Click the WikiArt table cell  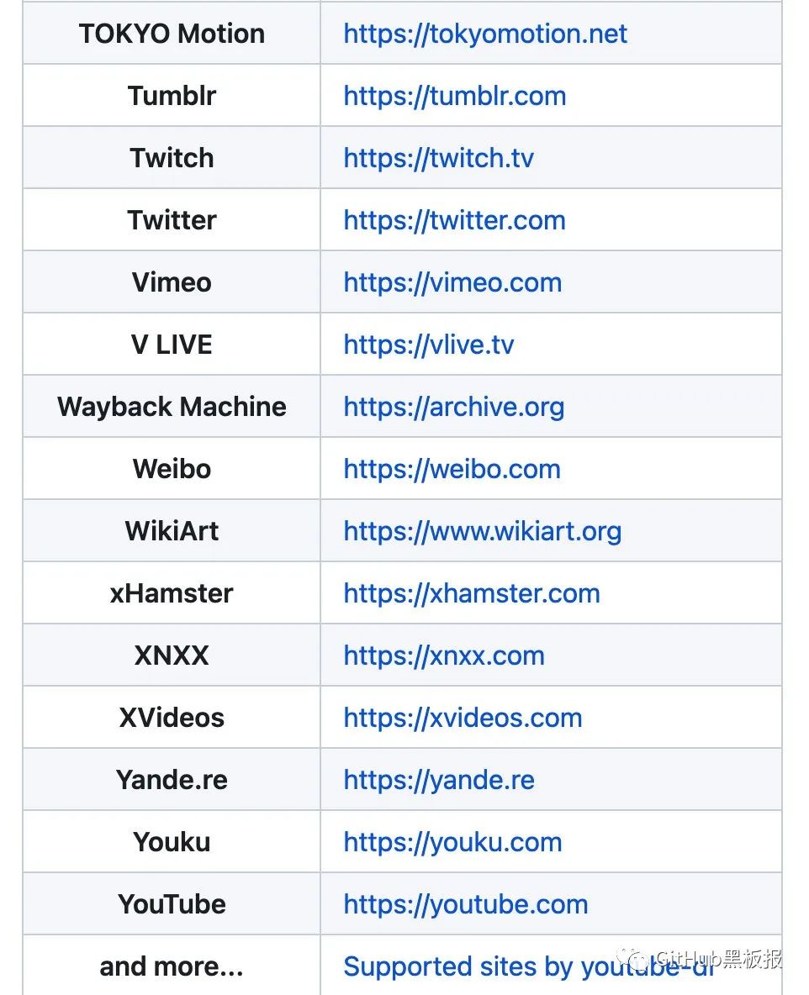[x=172, y=530]
